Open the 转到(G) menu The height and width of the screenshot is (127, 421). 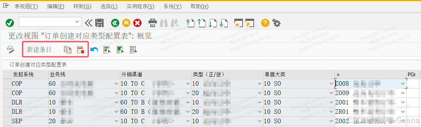[x=82, y=7]
